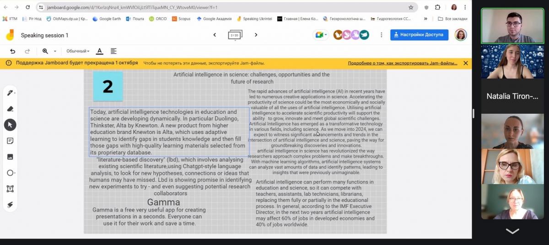Select the bottom participant video tile
This screenshot has width=549, height=245.
coord(511,202)
